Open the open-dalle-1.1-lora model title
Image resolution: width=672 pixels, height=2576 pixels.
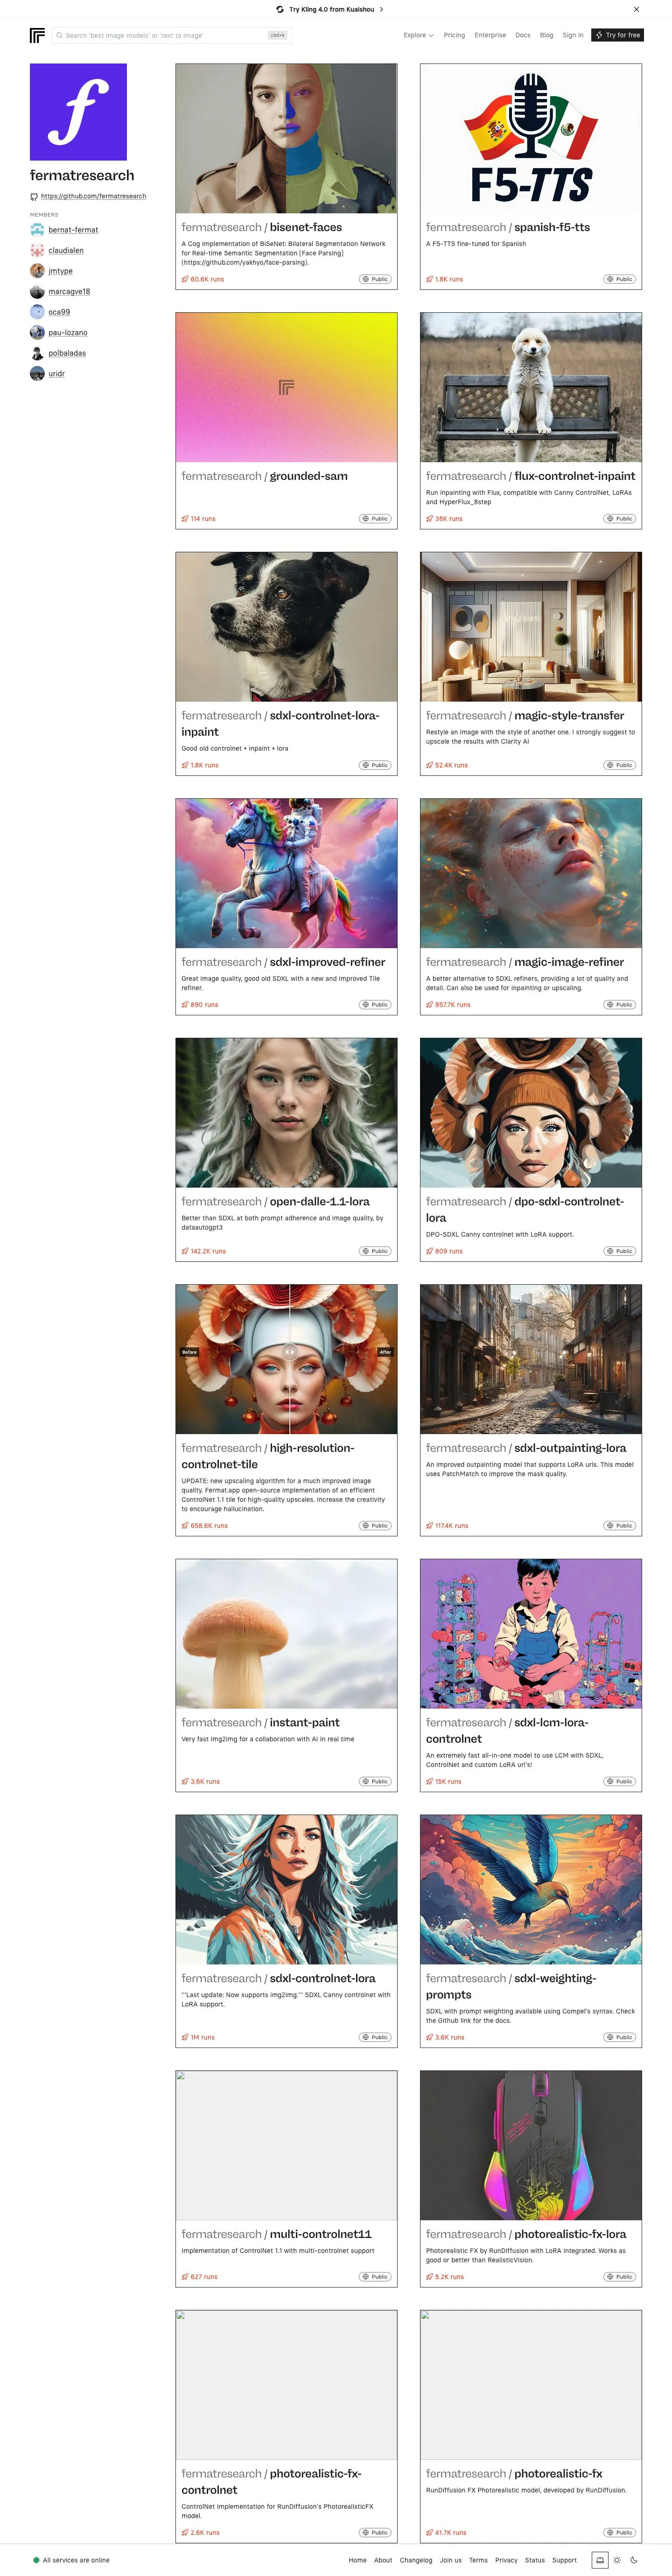point(275,1201)
